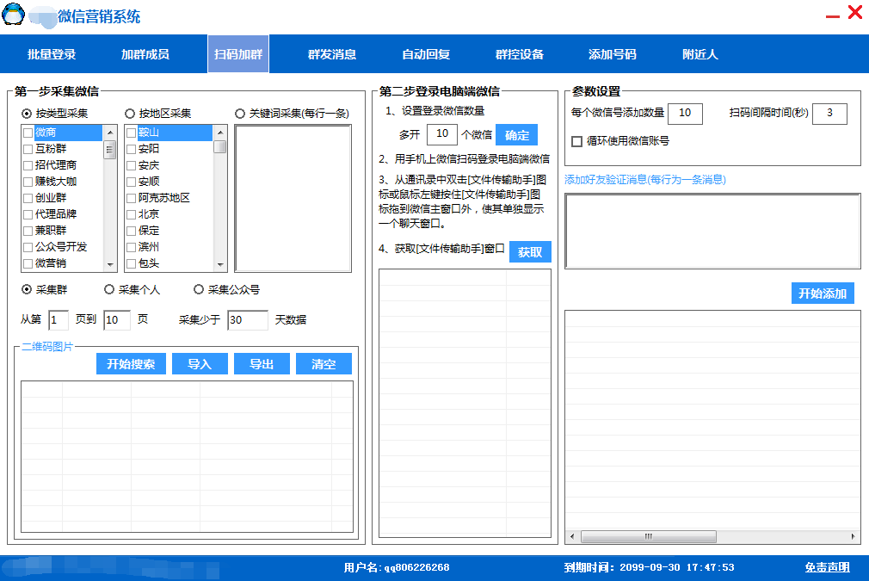Click the 开始添加 button
The height and width of the screenshot is (581, 869).
pyautogui.click(x=823, y=294)
